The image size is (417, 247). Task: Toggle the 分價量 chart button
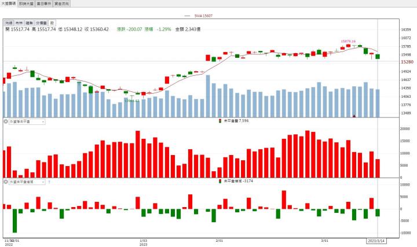click(41, 23)
